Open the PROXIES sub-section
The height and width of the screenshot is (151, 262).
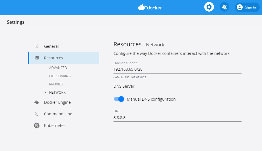(56, 84)
